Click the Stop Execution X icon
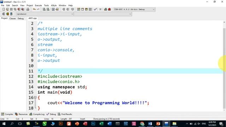Image resolution: width=226 pixels, height=127 pixels. (x=100, y=10)
